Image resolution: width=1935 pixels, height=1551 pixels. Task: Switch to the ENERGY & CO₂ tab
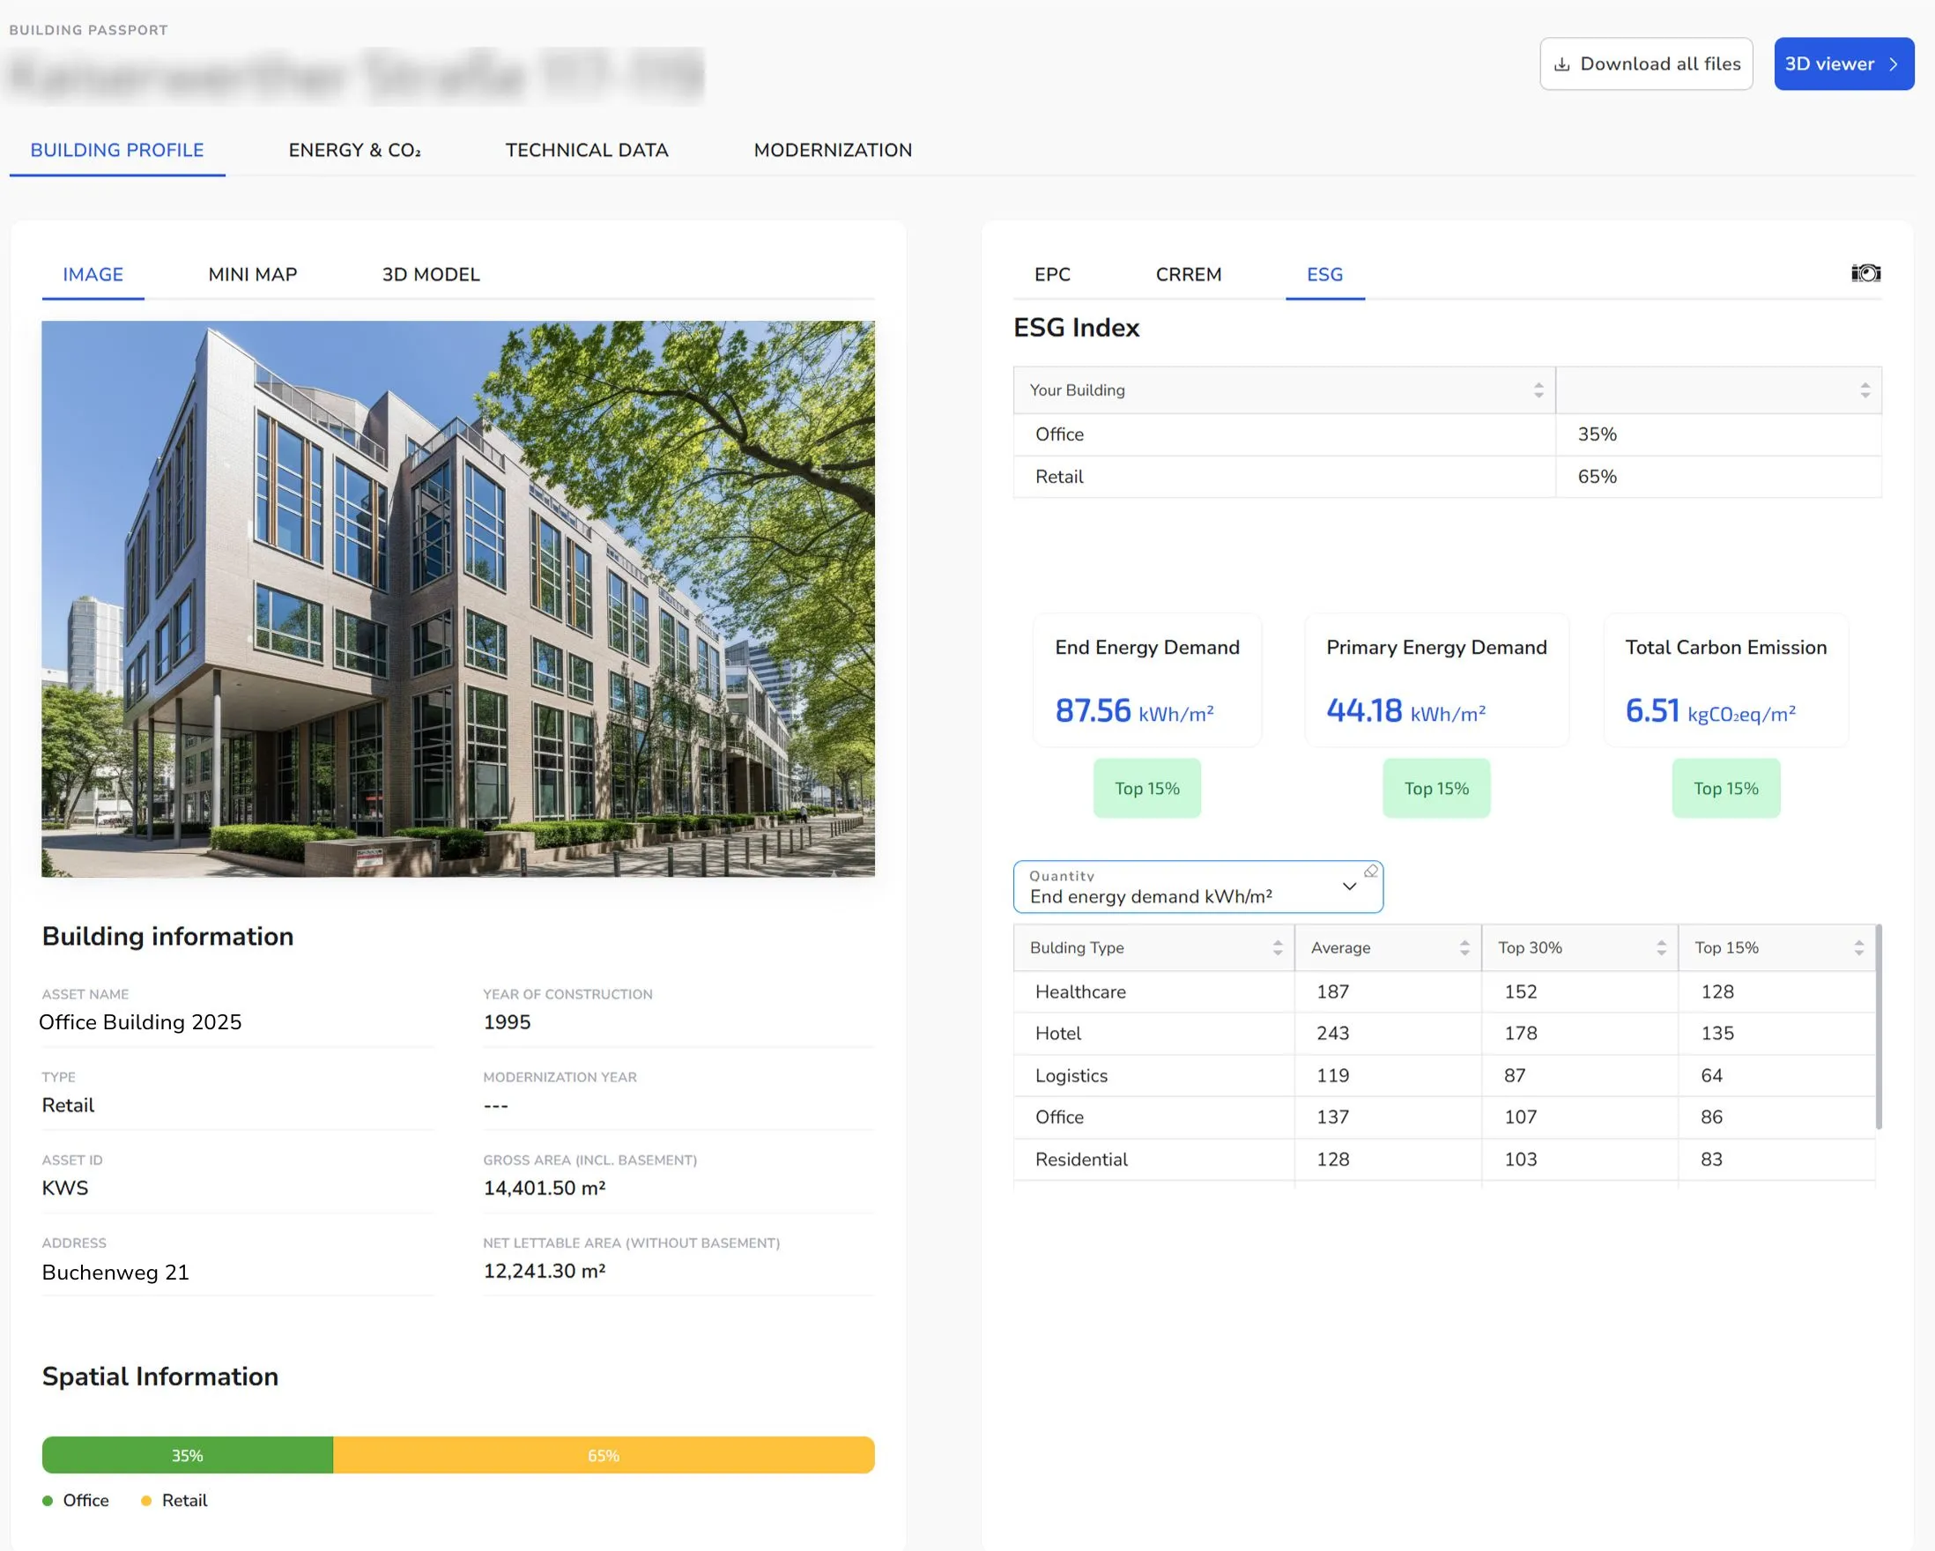click(x=354, y=150)
